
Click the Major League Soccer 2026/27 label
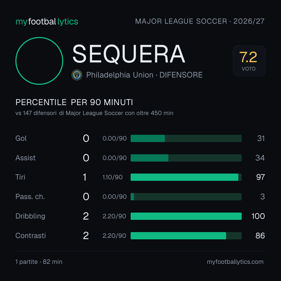(200, 21)
